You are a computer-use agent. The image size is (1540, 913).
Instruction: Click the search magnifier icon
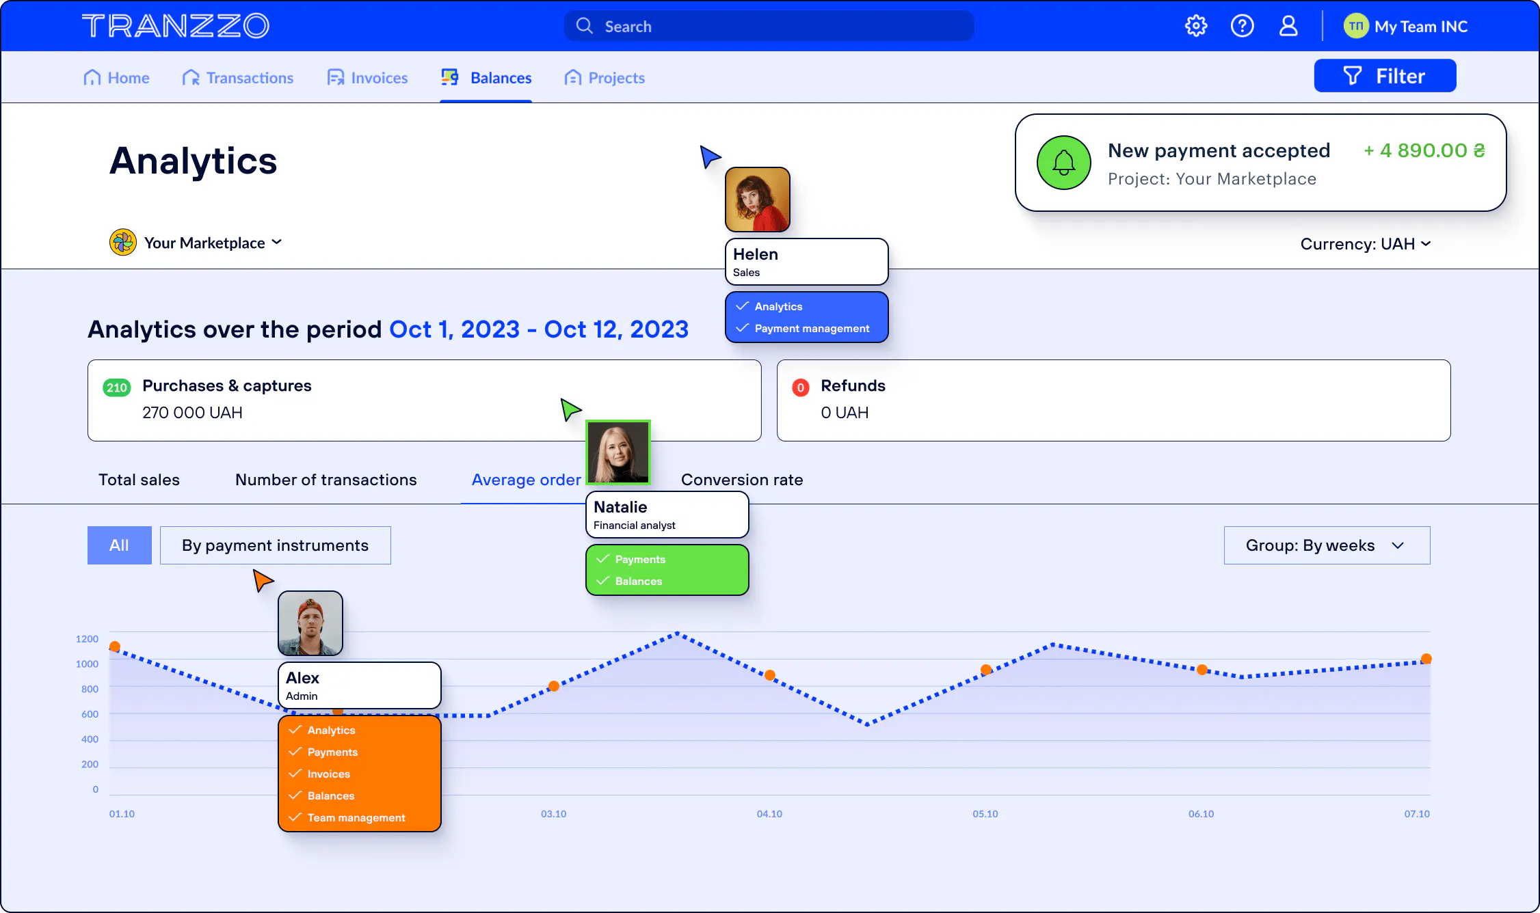[584, 26]
